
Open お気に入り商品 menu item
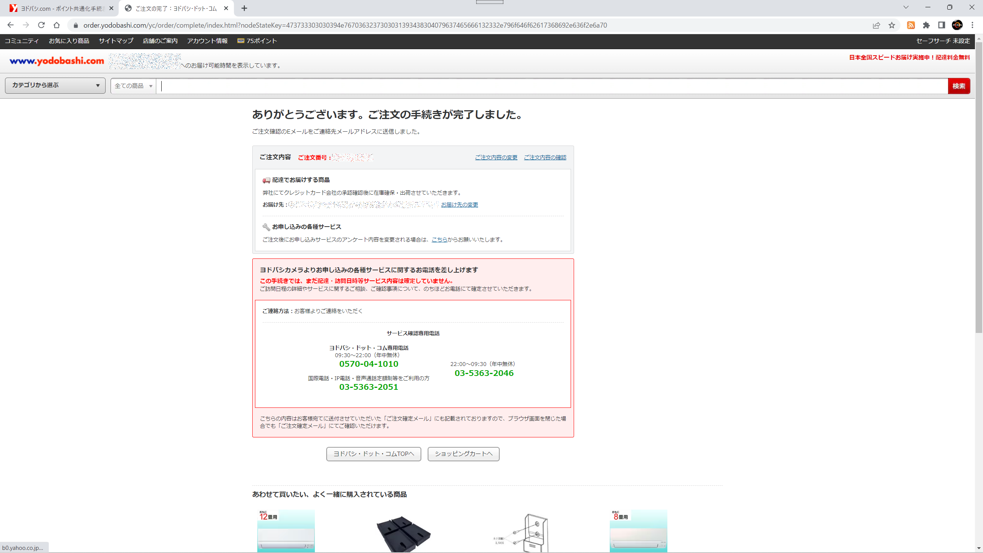click(x=69, y=41)
